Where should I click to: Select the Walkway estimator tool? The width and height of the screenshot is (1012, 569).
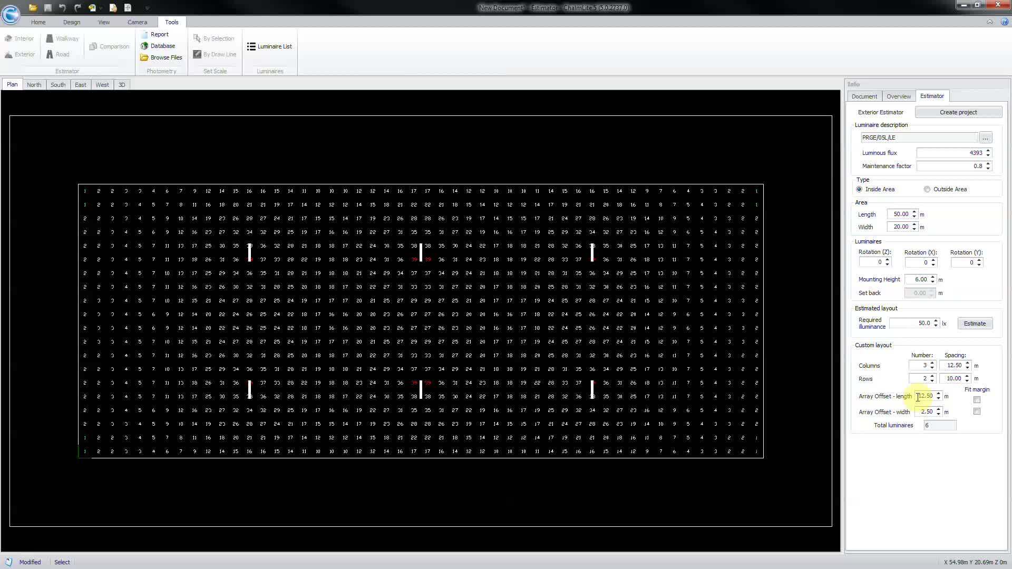[x=62, y=38]
